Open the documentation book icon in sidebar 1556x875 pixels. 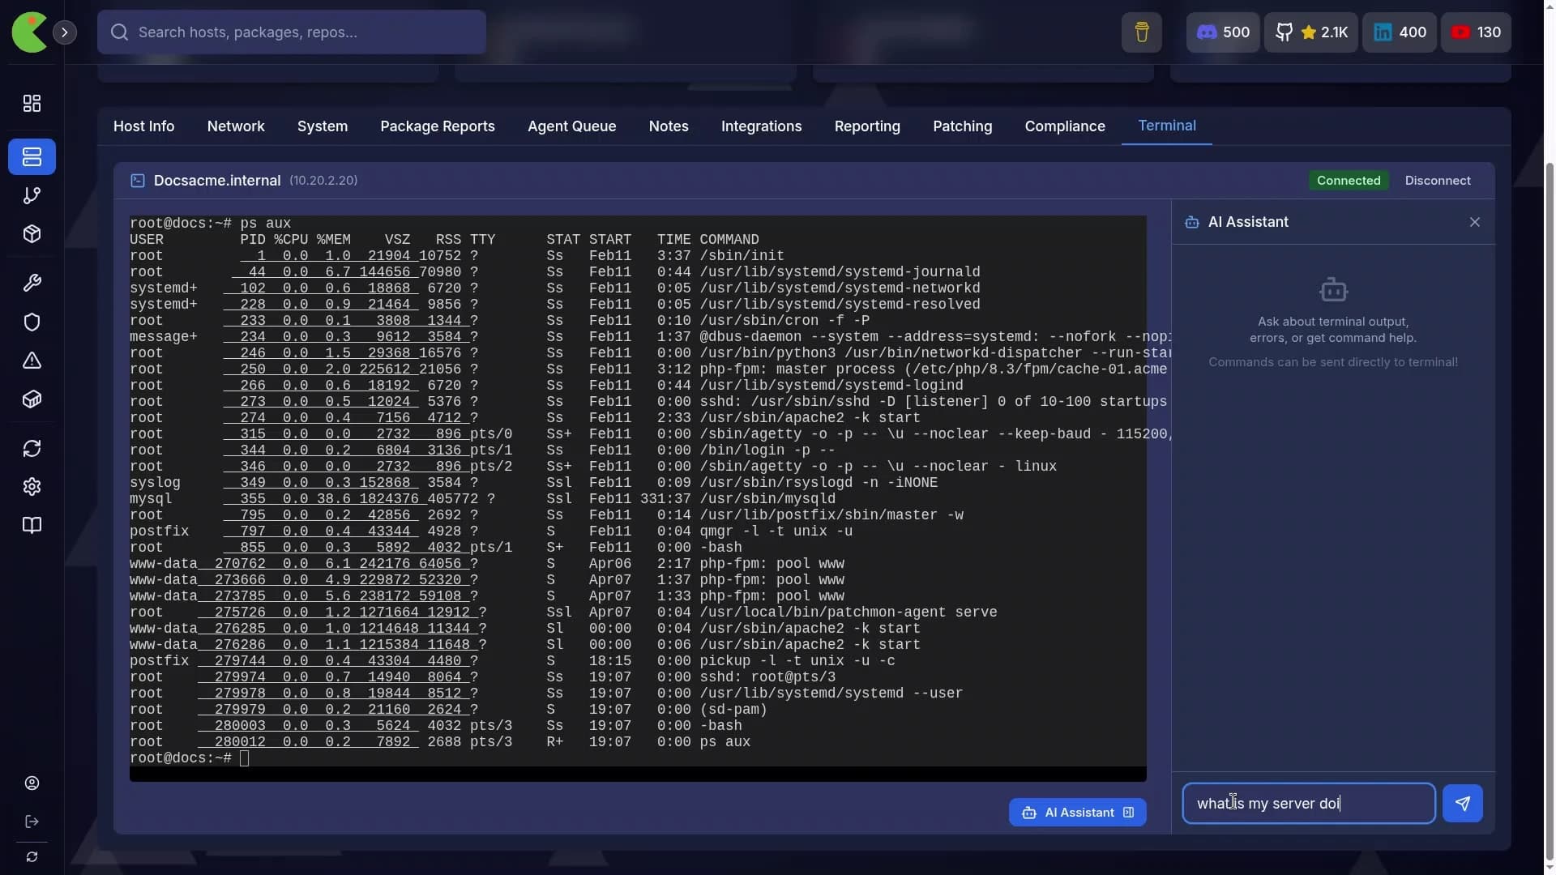point(32,525)
